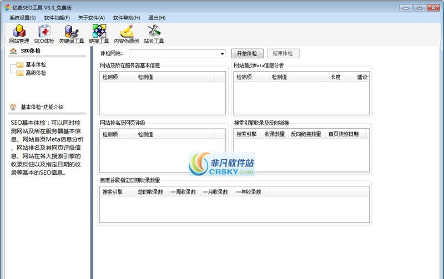Click the 基本体检-功能介绍 heading text
Screen dimensions: 444x279
tap(42, 107)
